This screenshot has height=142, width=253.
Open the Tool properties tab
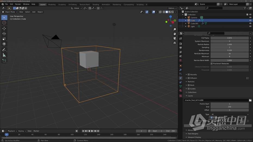[x=181, y=39]
